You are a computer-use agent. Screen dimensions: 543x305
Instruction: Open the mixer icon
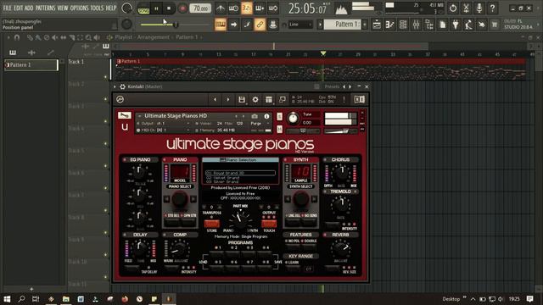pyautogui.click(x=416, y=25)
